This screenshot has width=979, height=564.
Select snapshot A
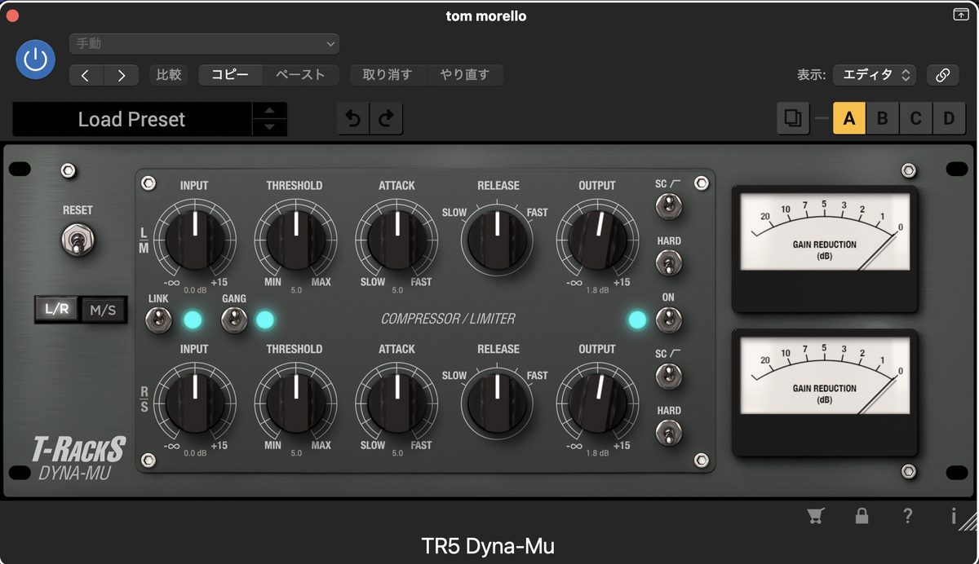click(849, 119)
